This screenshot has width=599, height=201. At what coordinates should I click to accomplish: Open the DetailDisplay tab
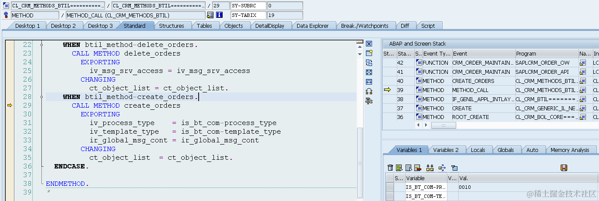tap(270, 26)
